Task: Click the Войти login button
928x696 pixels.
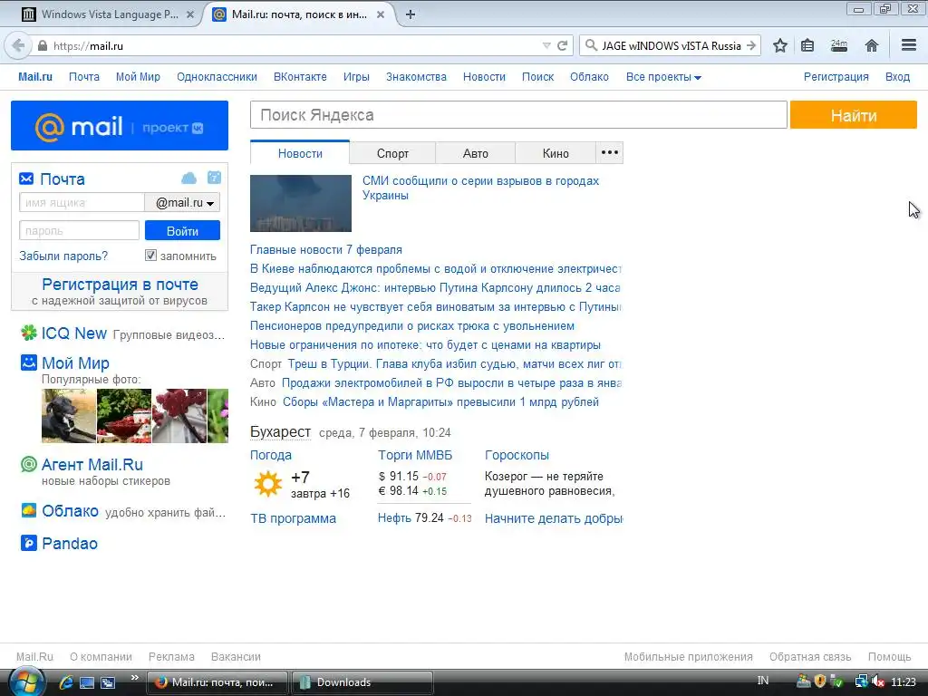Action: pyautogui.click(x=182, y=231)
